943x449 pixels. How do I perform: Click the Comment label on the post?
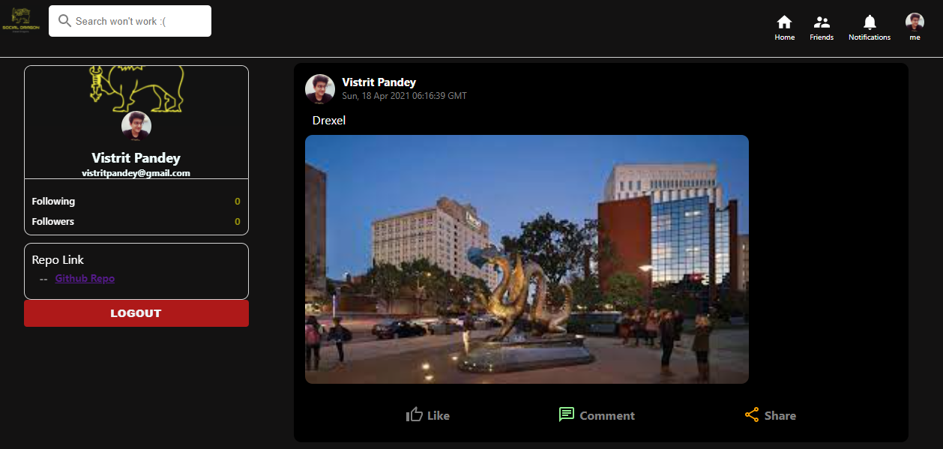tap(607, 415)
